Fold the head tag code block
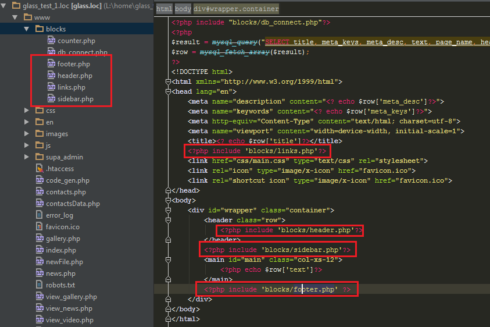The width and height of the screenshot is (490, 327). pyautogui.click(x=168, y=91)
